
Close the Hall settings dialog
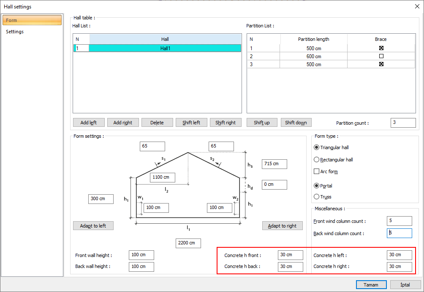pos(417,6)
